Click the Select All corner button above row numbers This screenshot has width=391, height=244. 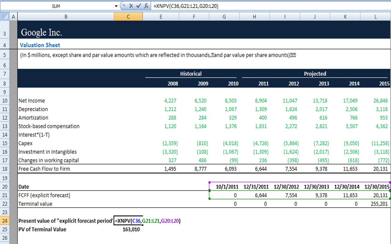click(4, 16)
